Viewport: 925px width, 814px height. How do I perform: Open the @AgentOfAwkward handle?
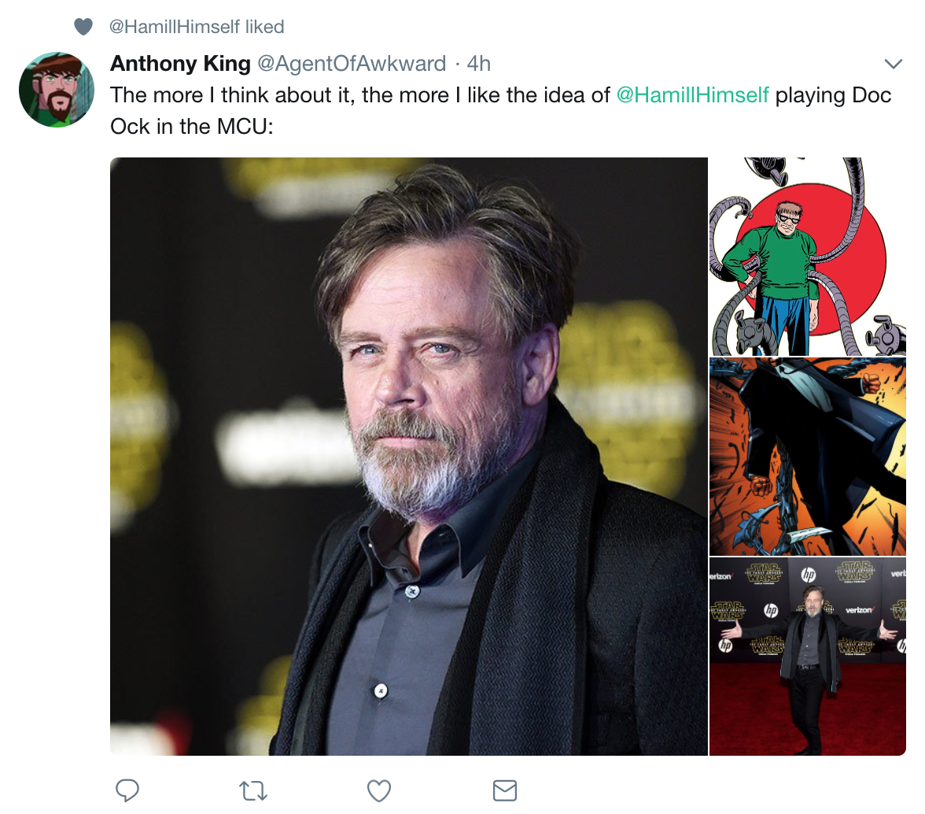[352, 63]
